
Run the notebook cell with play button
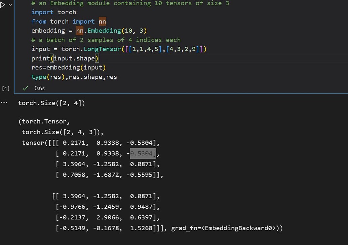pos(3,4)
